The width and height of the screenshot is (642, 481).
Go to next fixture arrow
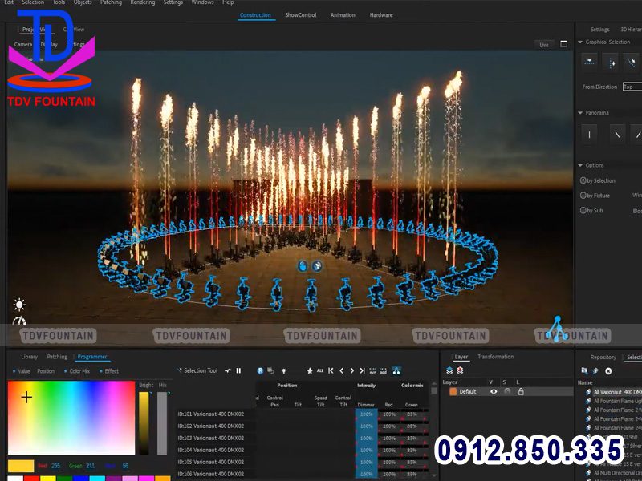coord(351,370)
